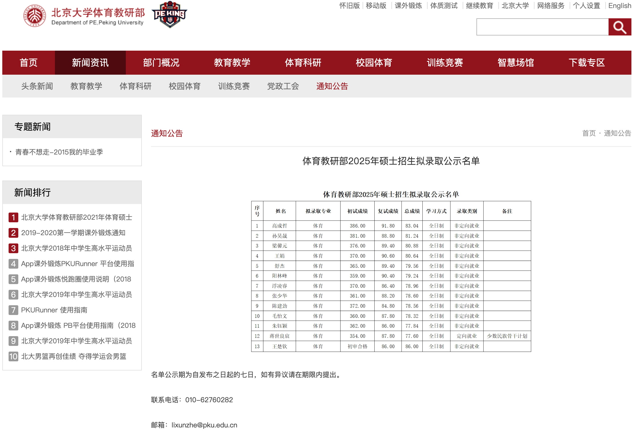Screen dimensions: 636x440
Task: Select the highlighted 通知公告 sub-navigation tab
Action: [332, 86]
